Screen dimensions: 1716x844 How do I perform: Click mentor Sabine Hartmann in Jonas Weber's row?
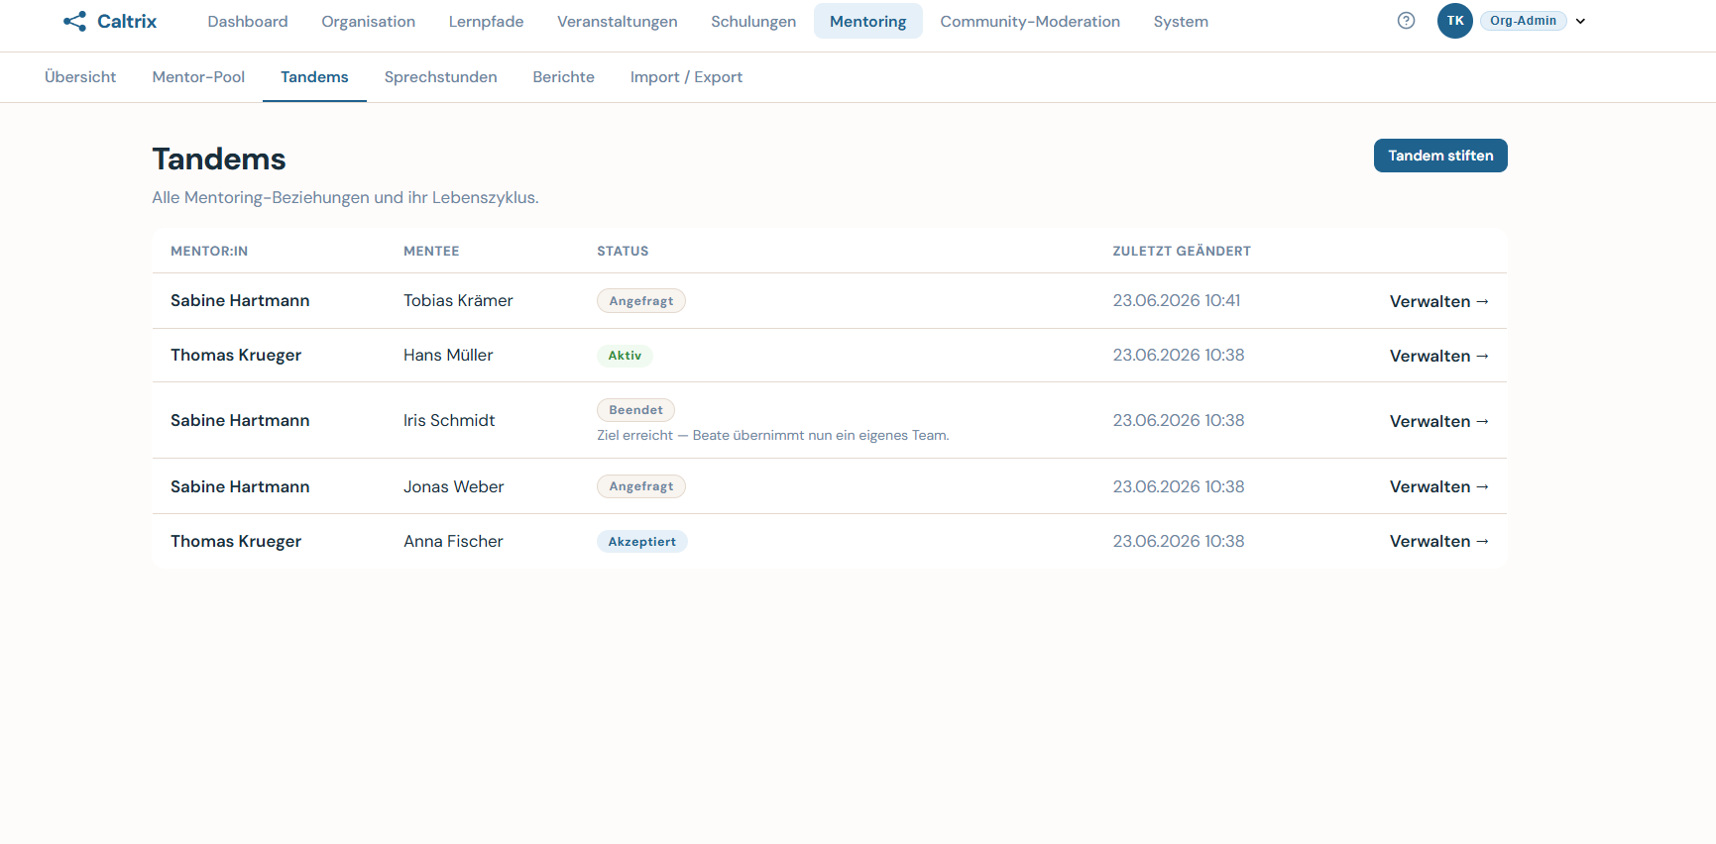click(x=240, y=486)
